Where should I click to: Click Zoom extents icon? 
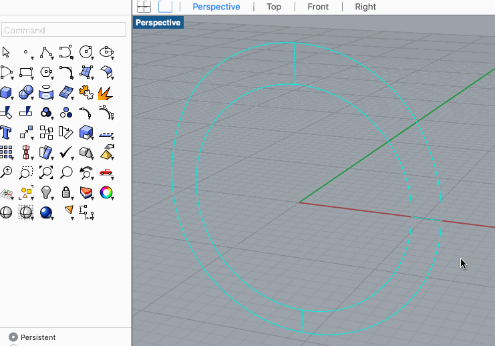coord(46,172)
